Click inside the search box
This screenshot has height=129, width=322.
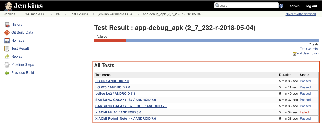click(246, 5)
